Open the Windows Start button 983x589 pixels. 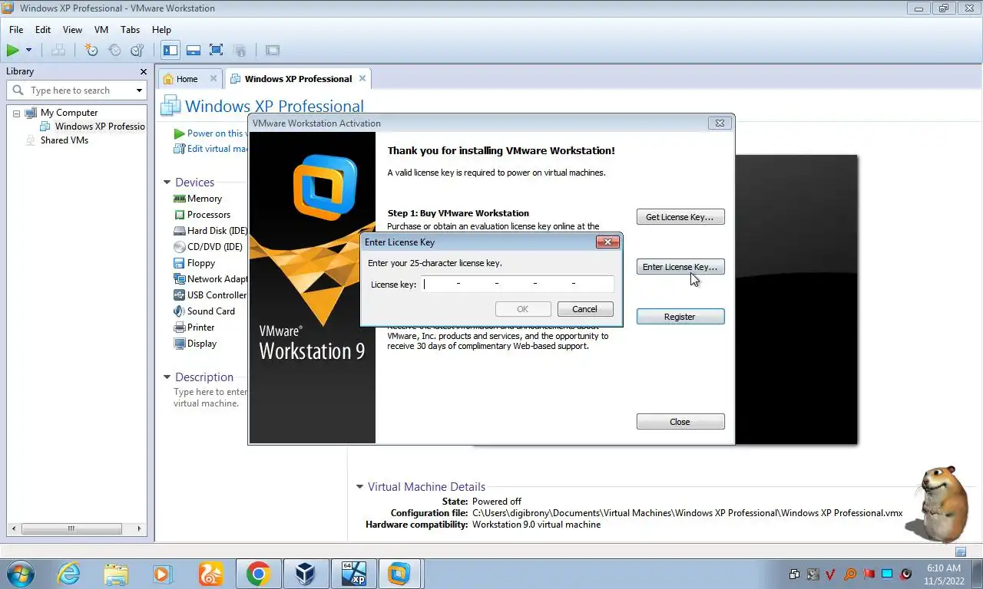click(21, 574)
